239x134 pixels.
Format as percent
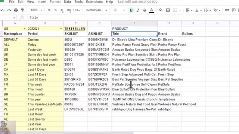[x=56, y=10]
